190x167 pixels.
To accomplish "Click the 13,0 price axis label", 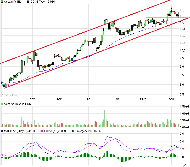I will coord(183,10).
